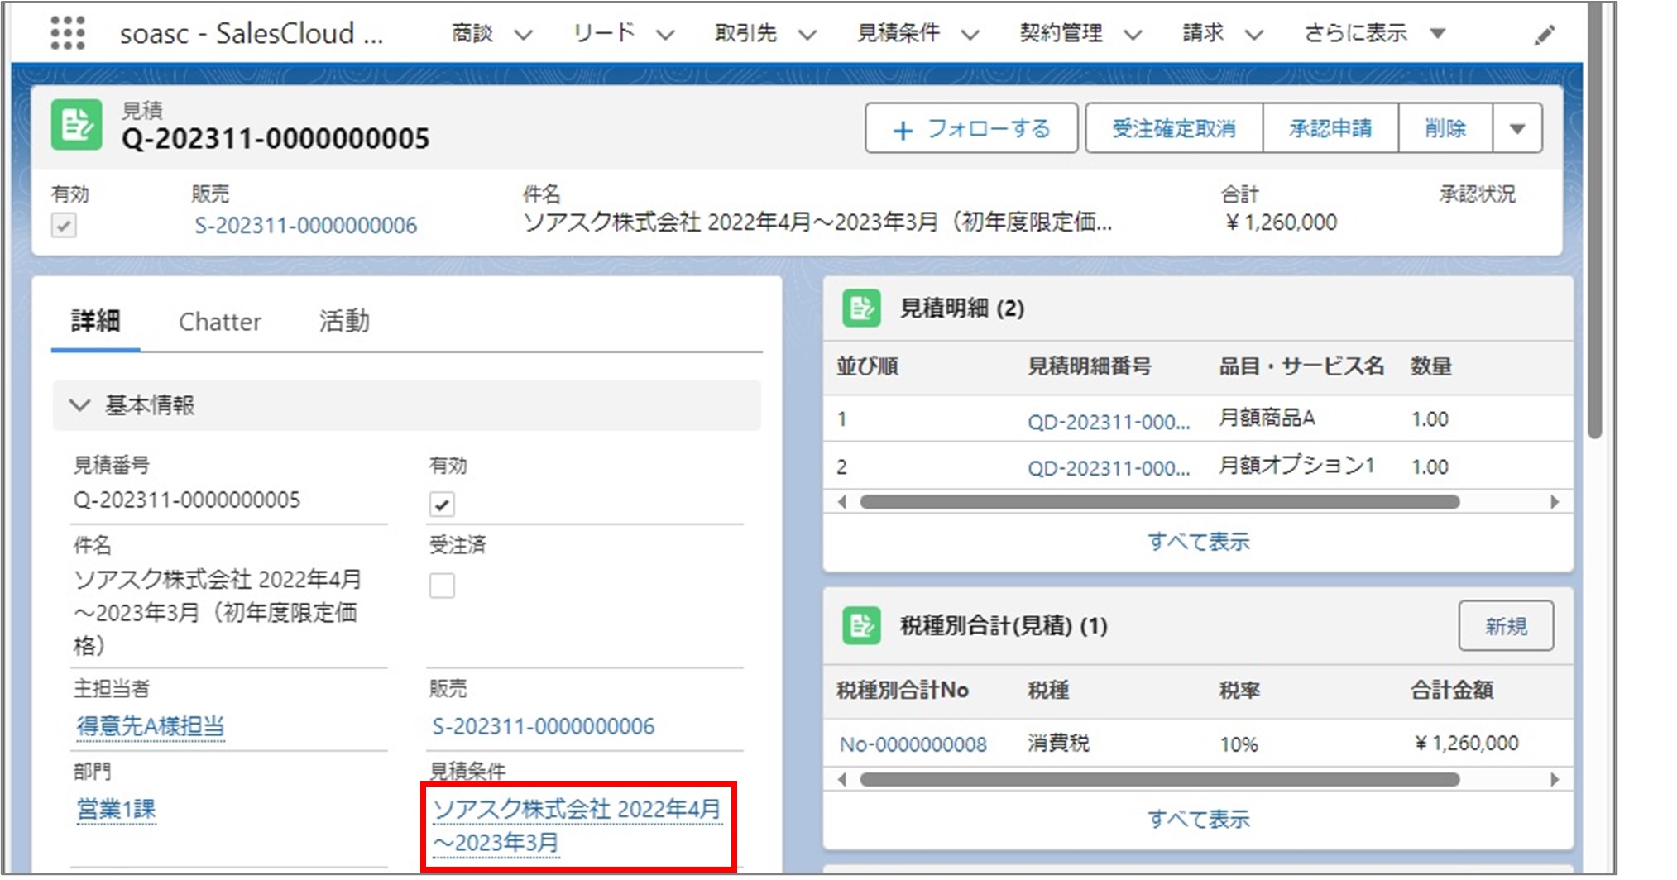Click the 削除 button

[x=1445, y=128]
